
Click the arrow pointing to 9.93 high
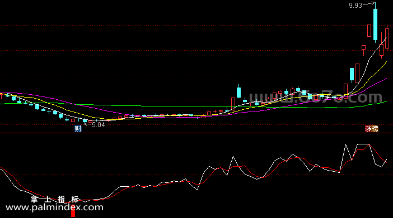pos(369,3)
